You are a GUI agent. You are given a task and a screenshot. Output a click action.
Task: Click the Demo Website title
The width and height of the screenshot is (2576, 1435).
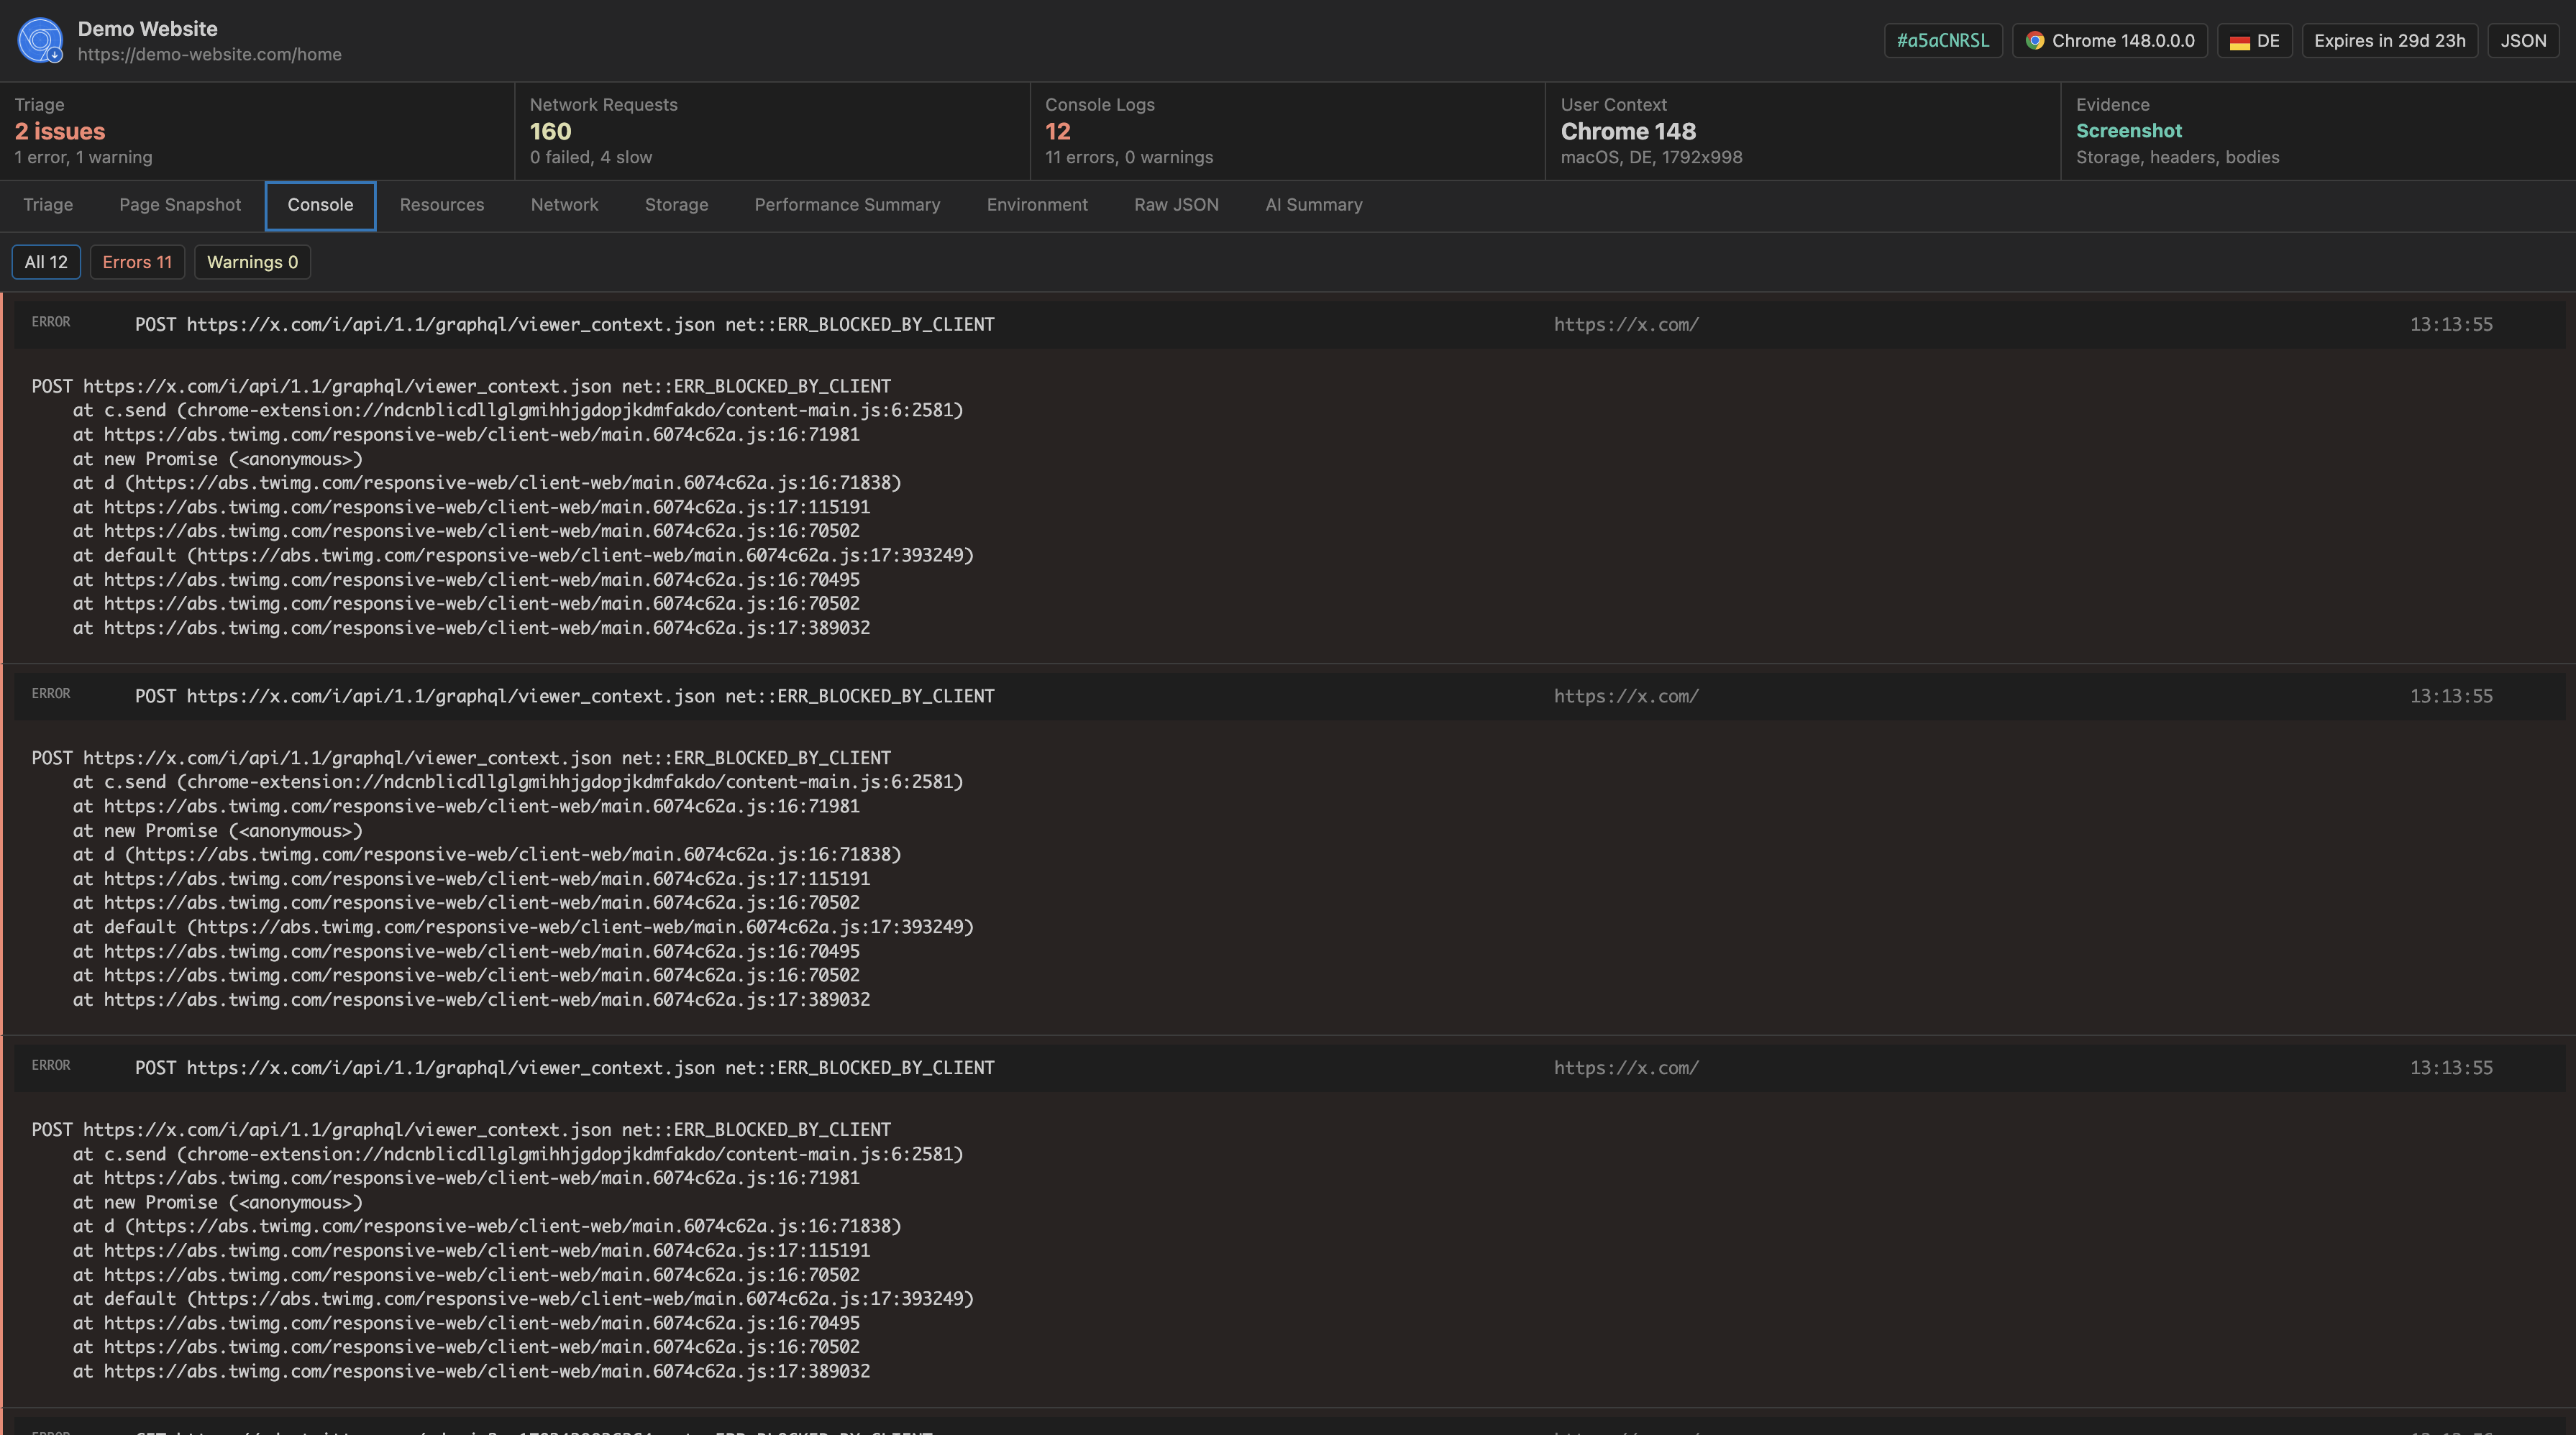pos(148,29)
